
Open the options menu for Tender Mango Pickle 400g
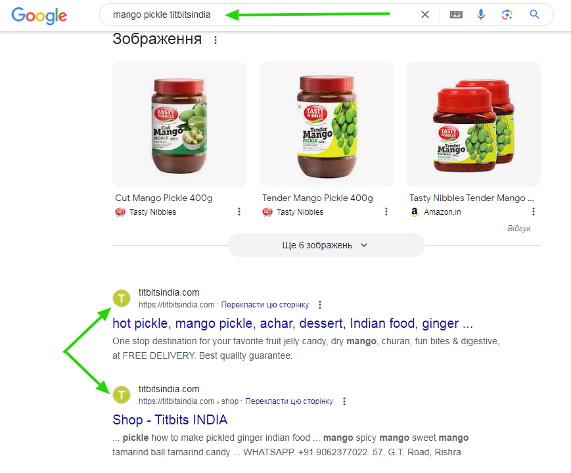click(386, 212)
